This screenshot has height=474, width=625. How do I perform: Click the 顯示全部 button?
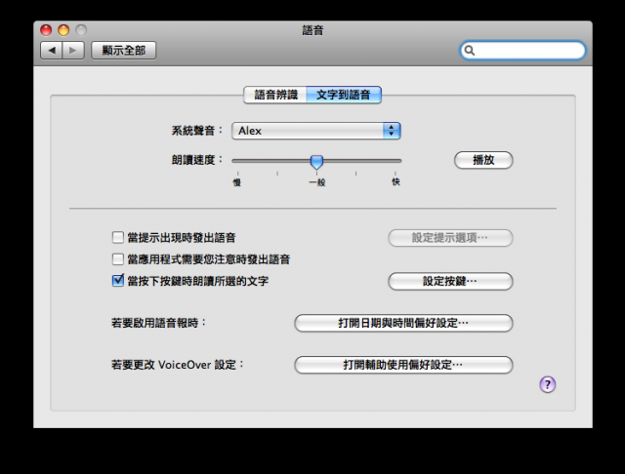click(x=124, y=50)
